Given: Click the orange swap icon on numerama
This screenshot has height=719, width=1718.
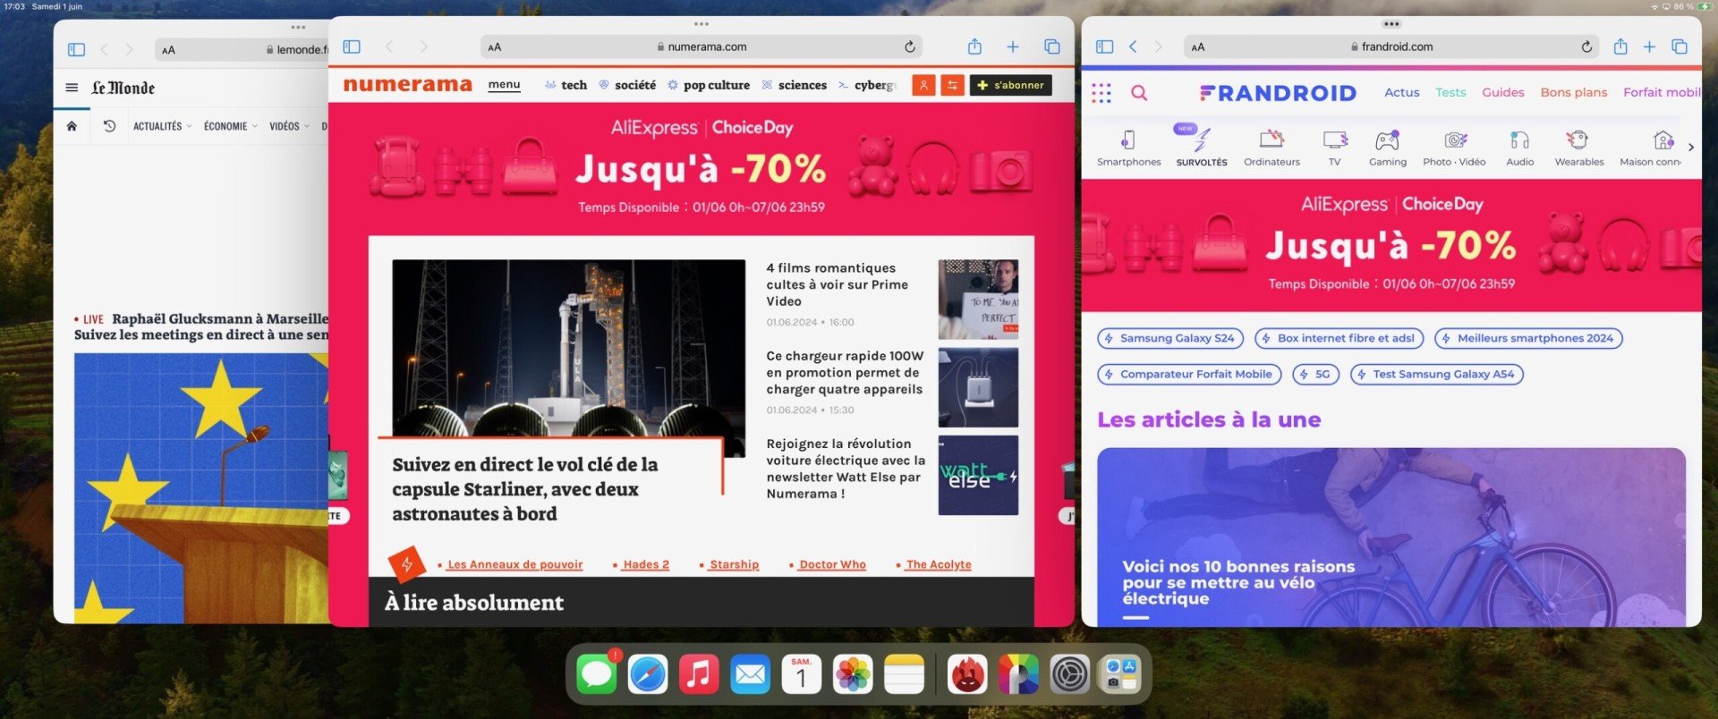Looking at the screenshot, I should pos(953,85).
